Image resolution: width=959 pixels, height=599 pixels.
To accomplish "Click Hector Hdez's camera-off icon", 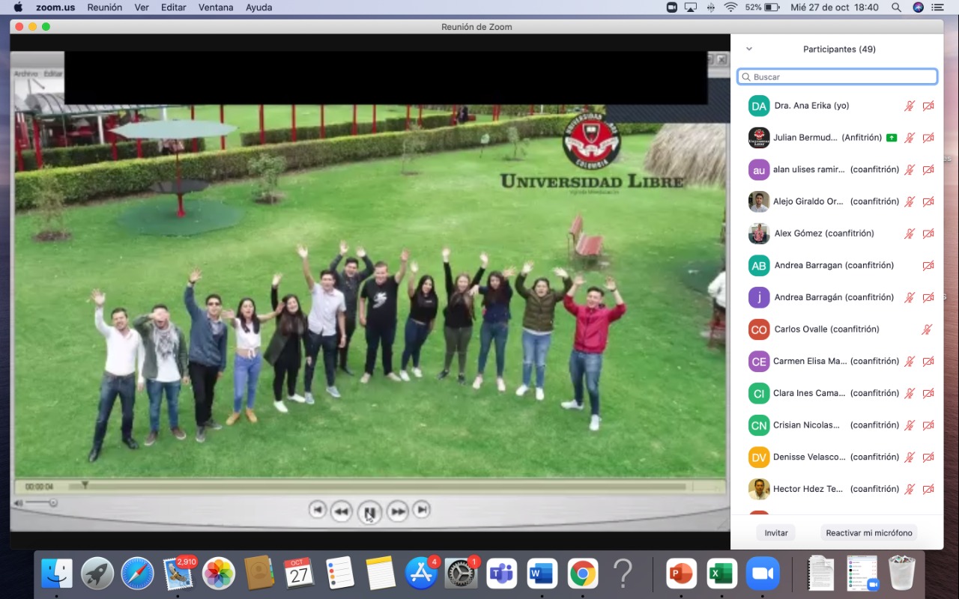I will (x=928, y=489).
